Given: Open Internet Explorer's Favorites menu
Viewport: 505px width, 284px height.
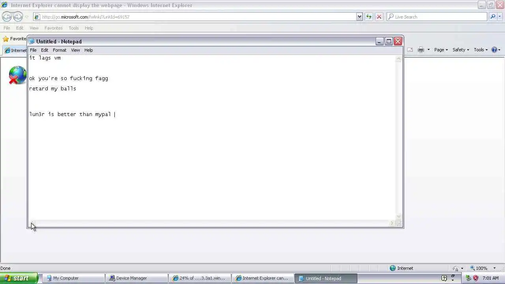Looking at the screenshot, I should point(54,28).
